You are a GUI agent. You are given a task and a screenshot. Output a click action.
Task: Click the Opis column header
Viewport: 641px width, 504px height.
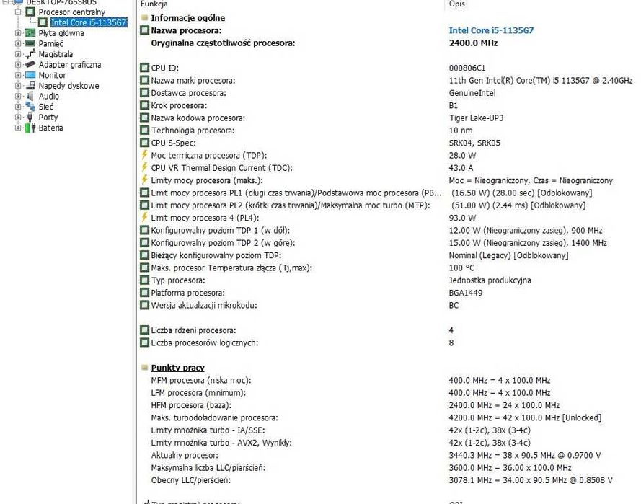456,4
